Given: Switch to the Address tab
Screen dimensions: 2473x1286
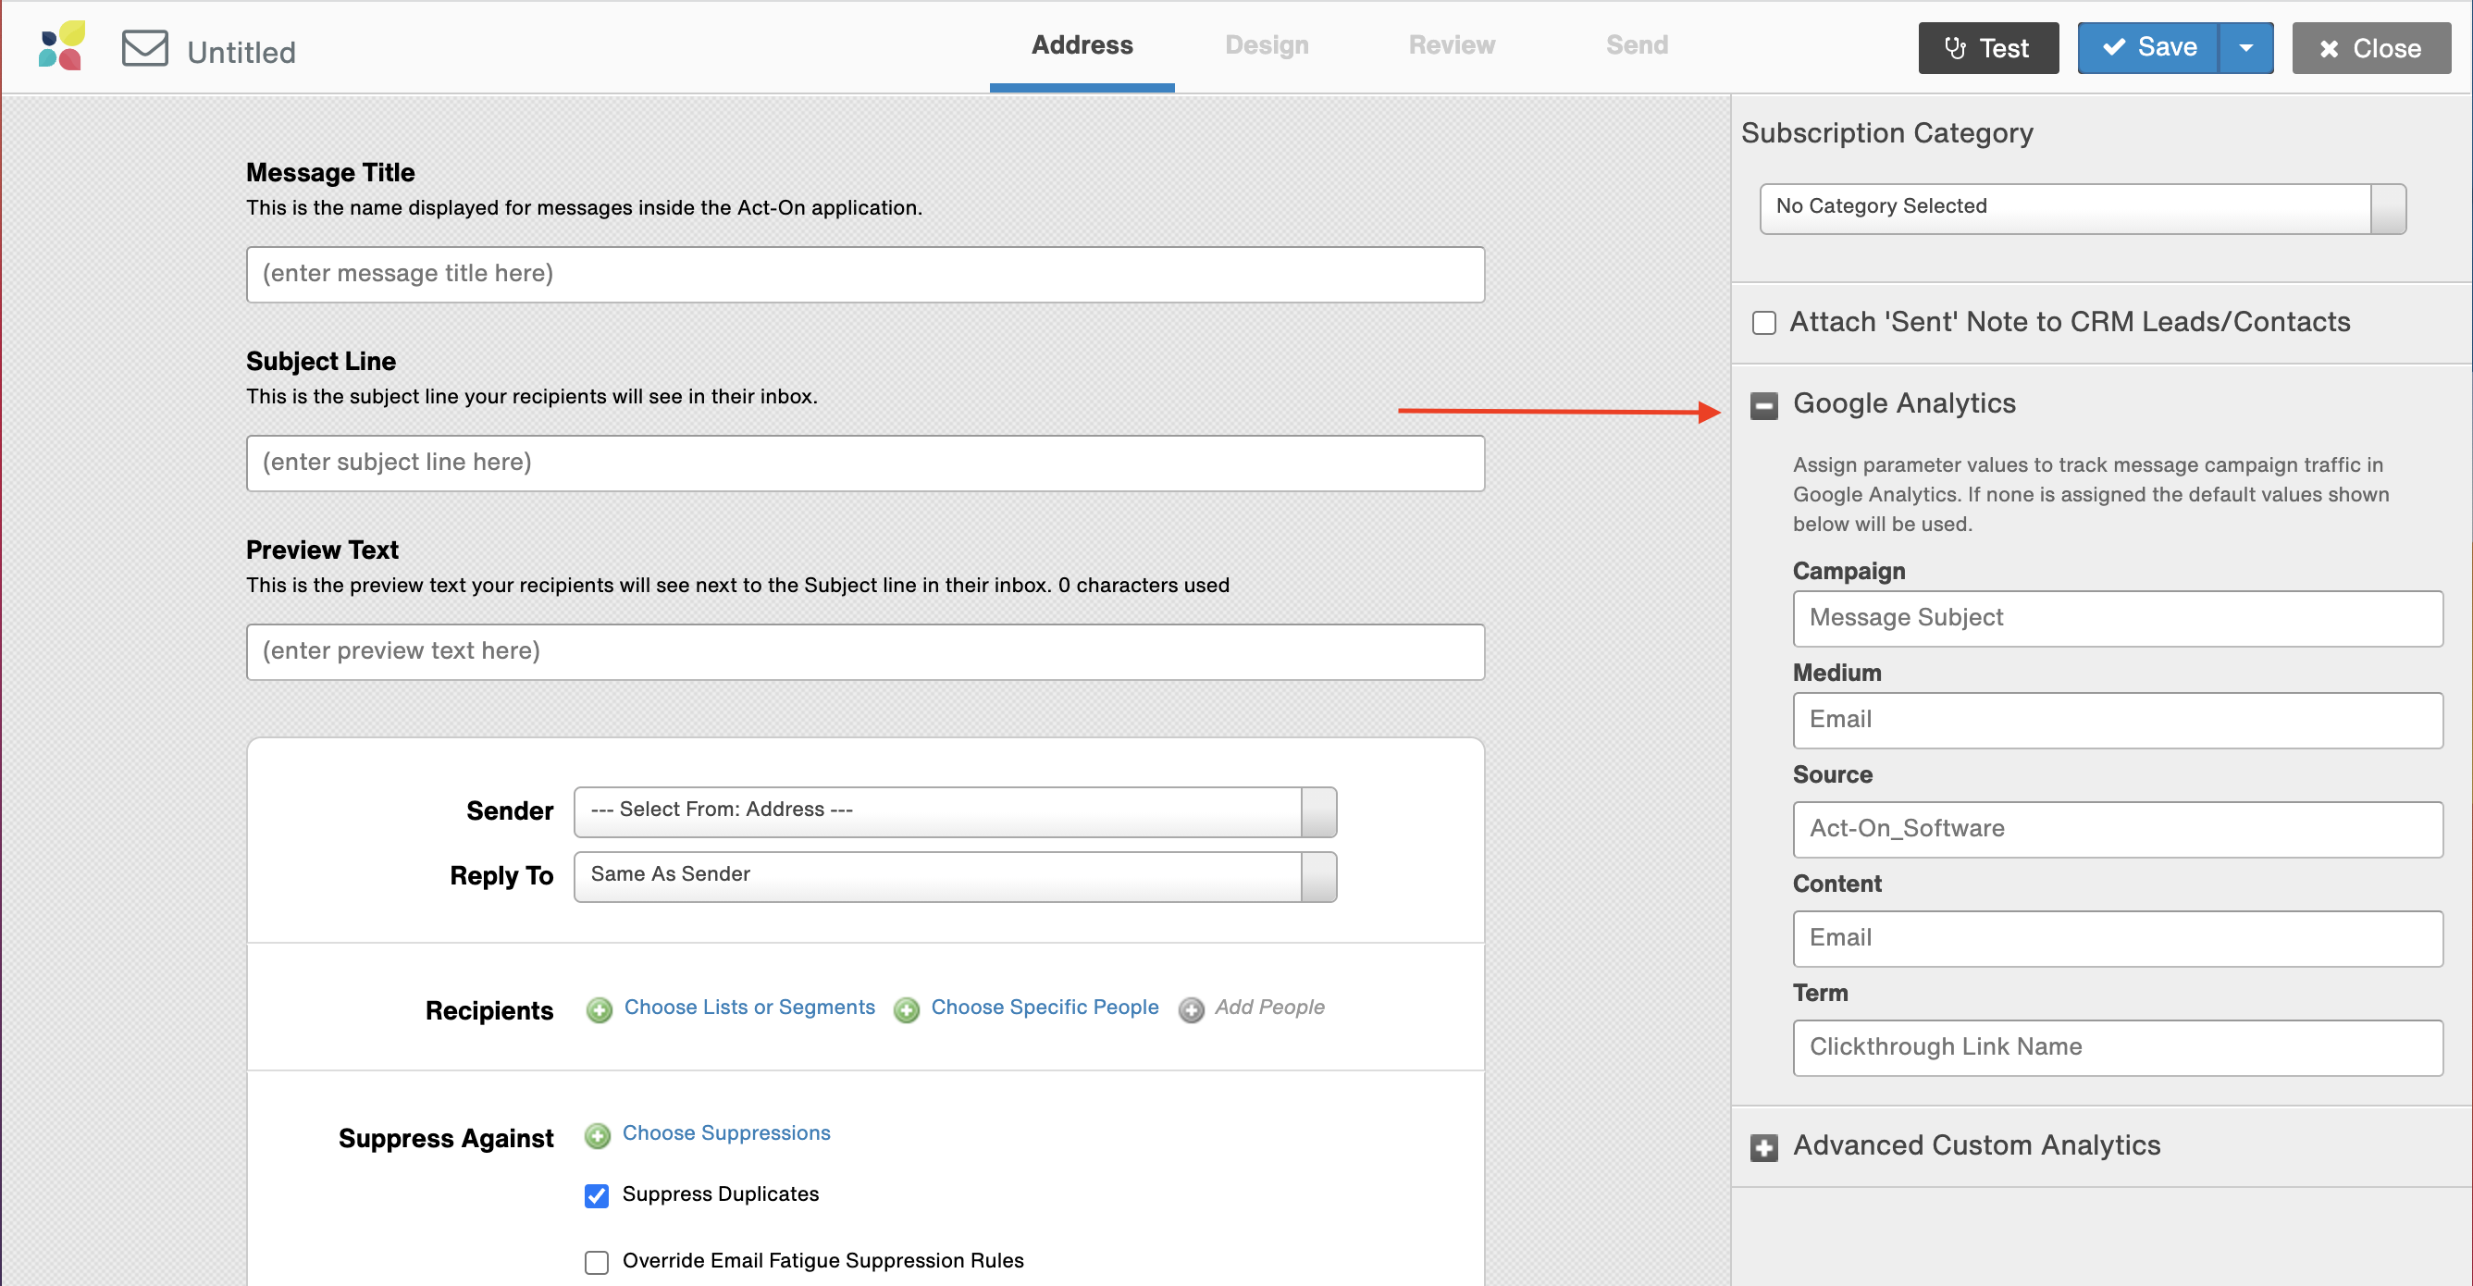Looking at the screenshot, I should (x=1082, y=45).
